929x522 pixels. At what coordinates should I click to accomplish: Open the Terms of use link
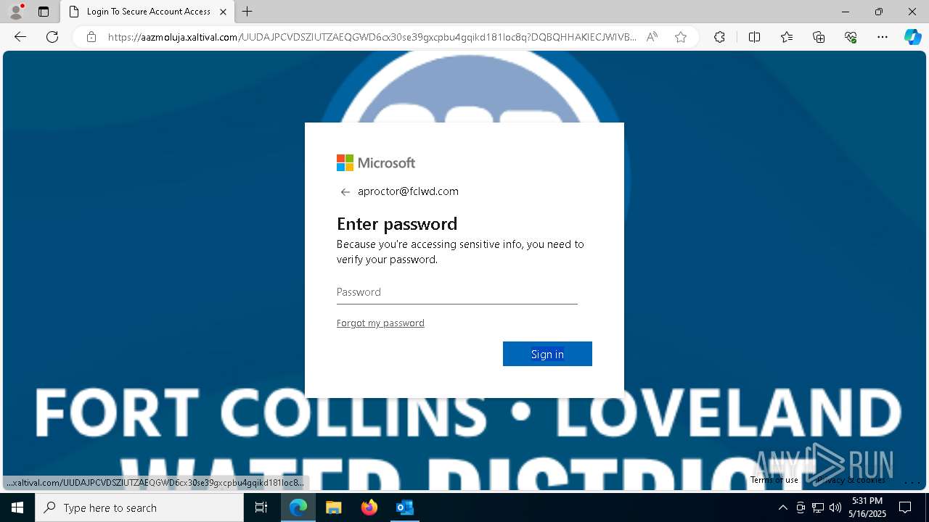point(774,480)
